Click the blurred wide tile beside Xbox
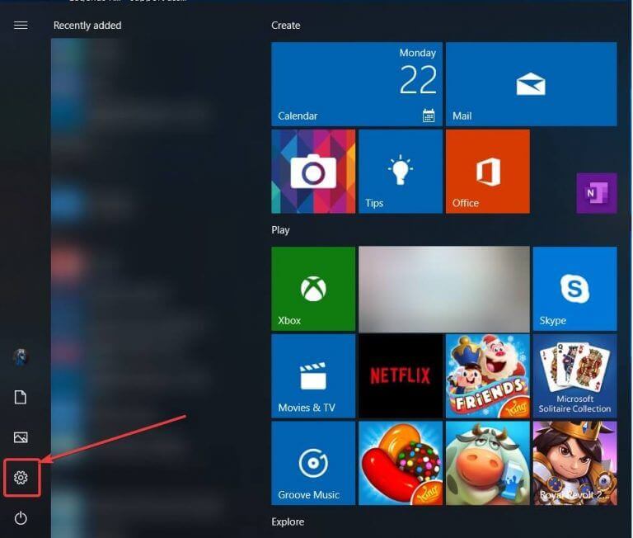Image resolution: width=633 pixels, height=538 pixels. (x=444, y=289)
